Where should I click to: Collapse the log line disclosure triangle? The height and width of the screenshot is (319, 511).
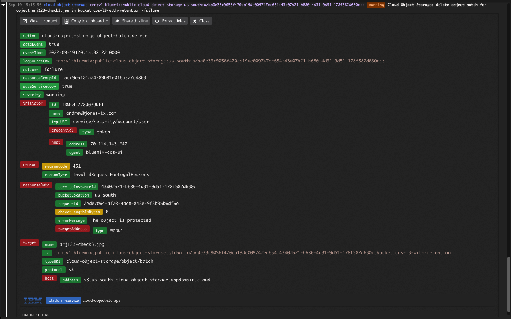pyautogui.click(x=3, y=5)
